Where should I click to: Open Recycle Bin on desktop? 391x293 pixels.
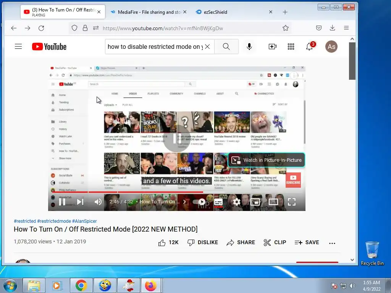[x=372, y=253]
